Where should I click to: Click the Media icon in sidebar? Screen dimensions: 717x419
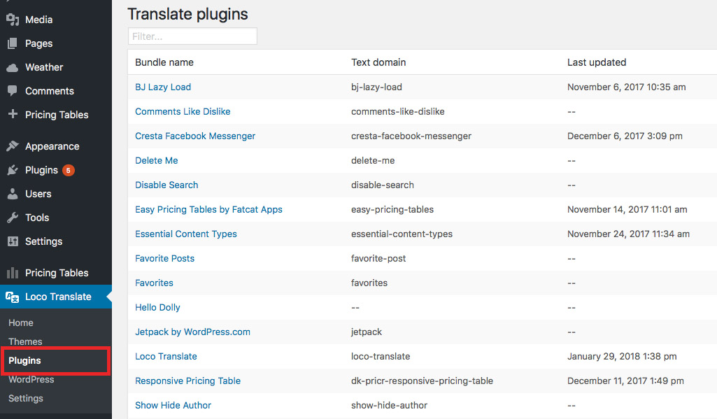pyautogui.click(x=13, y=20)
